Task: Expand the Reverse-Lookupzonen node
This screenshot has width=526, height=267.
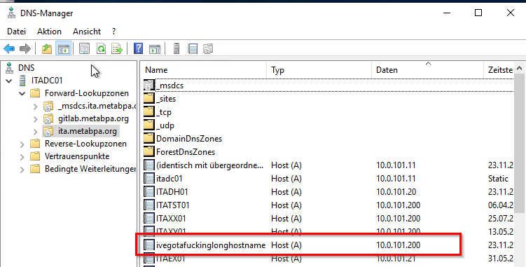Action: coord(22,144)
